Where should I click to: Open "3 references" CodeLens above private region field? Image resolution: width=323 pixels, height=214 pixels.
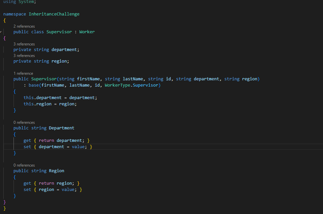pos(24,56)
